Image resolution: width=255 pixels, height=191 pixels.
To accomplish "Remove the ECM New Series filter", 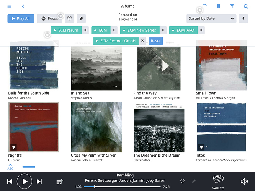I will (x=163, y=30).
